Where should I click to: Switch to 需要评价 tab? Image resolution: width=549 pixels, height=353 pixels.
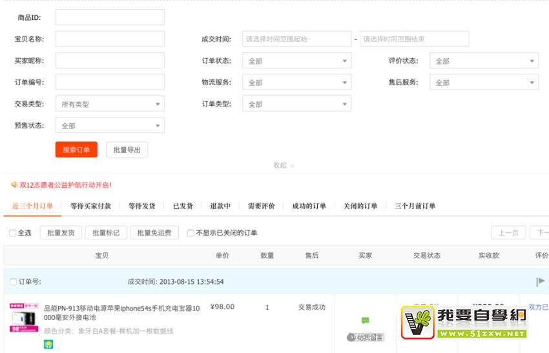point(261,206)
